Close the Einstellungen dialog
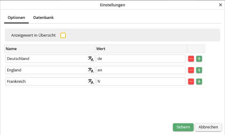Viewport: 225px width, 135px height. click(x=221, y=5)
